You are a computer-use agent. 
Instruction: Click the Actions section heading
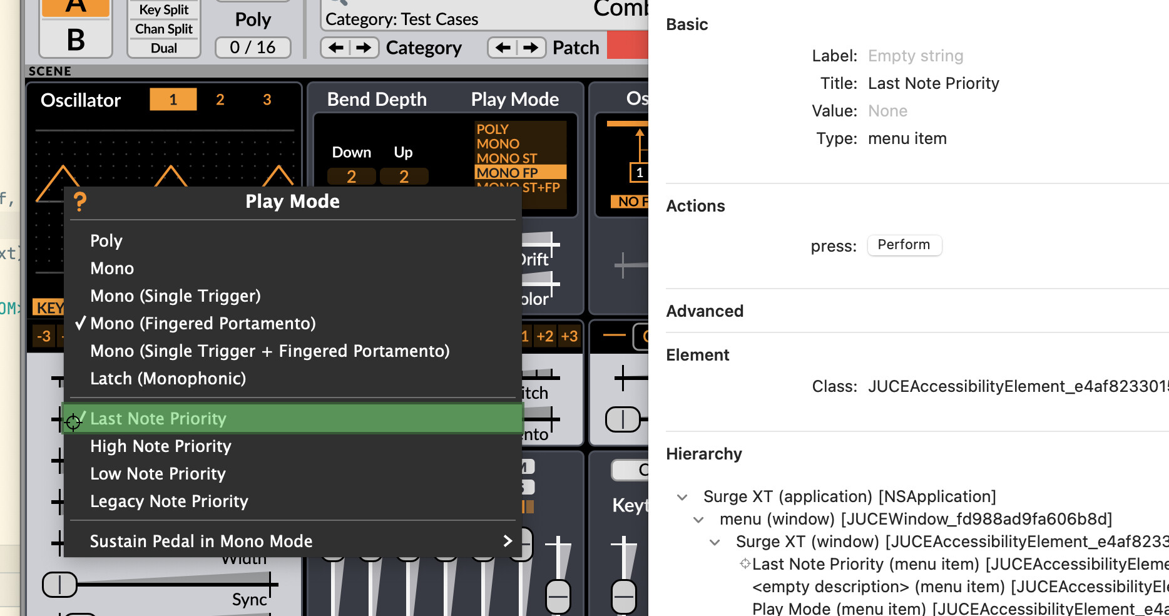tap(695, 206)
